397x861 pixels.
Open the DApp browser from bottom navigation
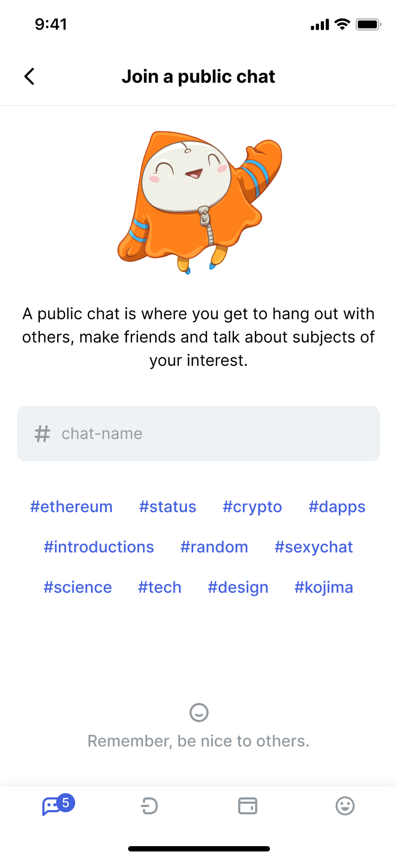pos(149,806)
